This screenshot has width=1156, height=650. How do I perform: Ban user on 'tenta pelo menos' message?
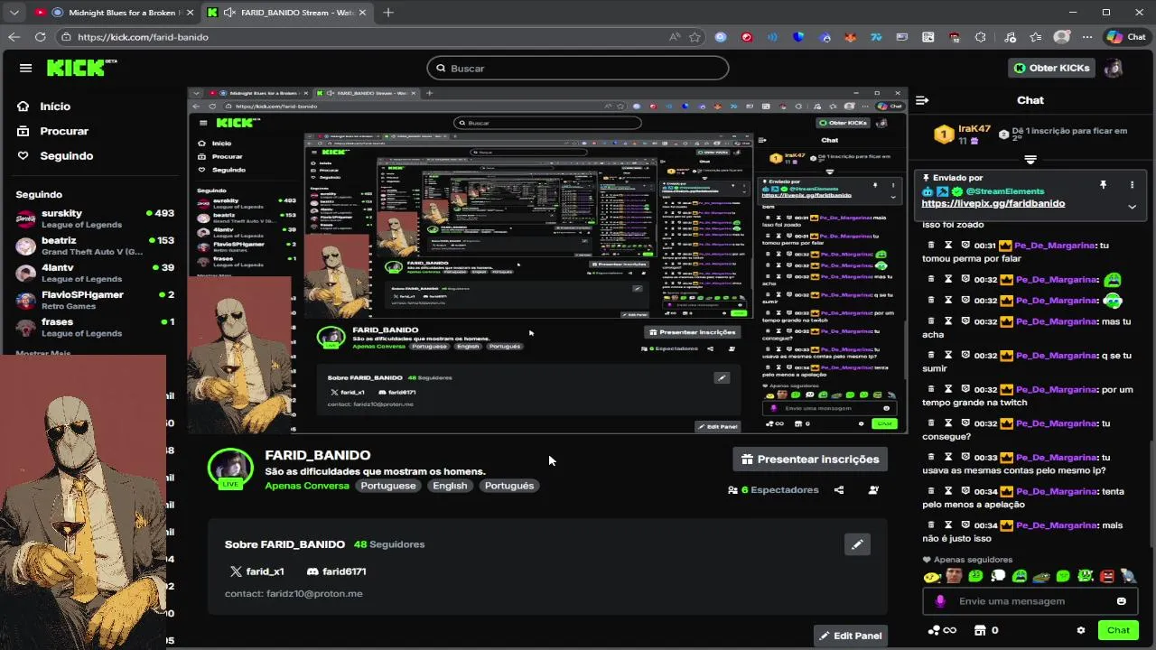(965, 491)
